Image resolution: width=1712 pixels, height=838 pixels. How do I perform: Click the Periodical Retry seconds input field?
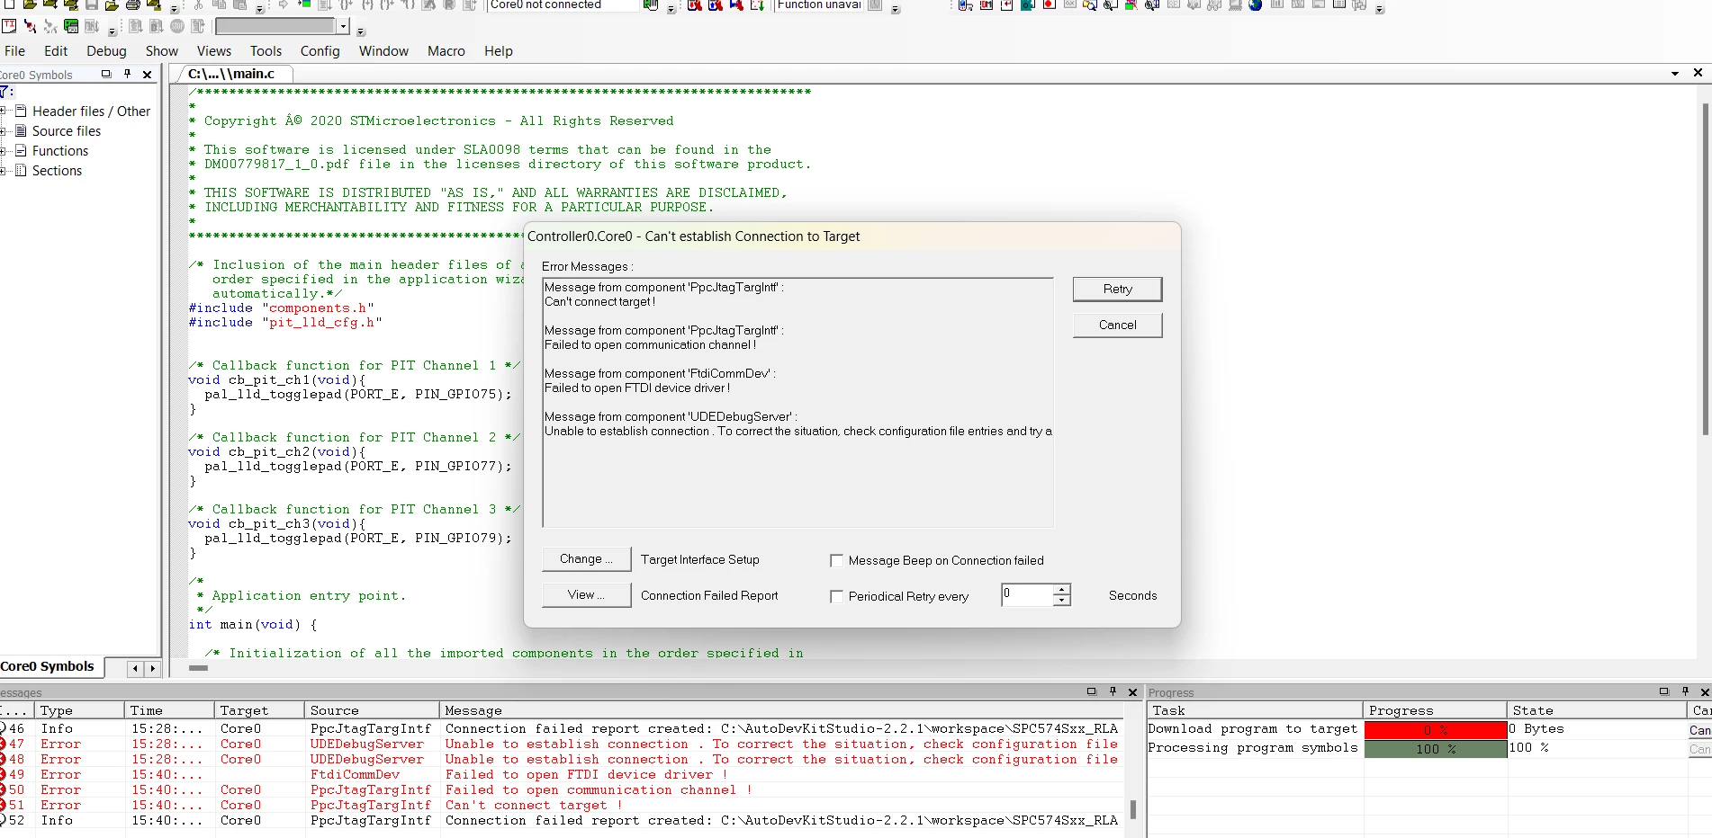point(1027,595)
